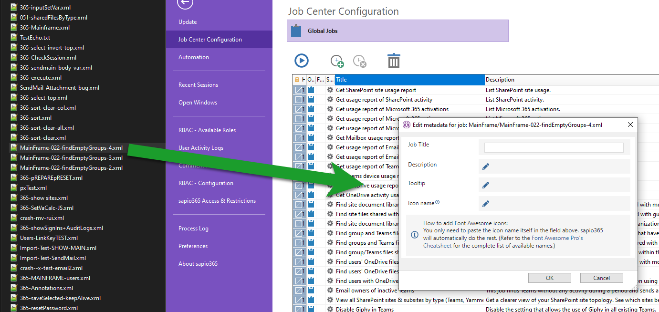
Task: Sort the job list by Title column
Action: pos(409,80)
